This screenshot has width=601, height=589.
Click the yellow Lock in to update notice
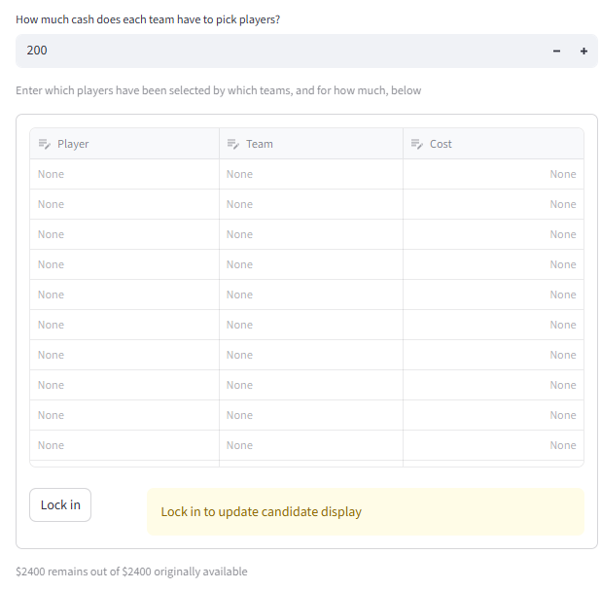coord(365,511)
